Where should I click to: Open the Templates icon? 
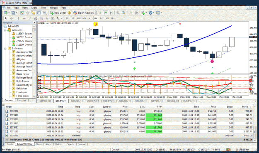158,13
